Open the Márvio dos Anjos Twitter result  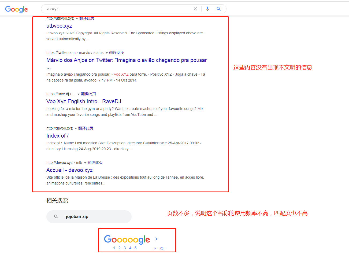[x=126, y=60]
